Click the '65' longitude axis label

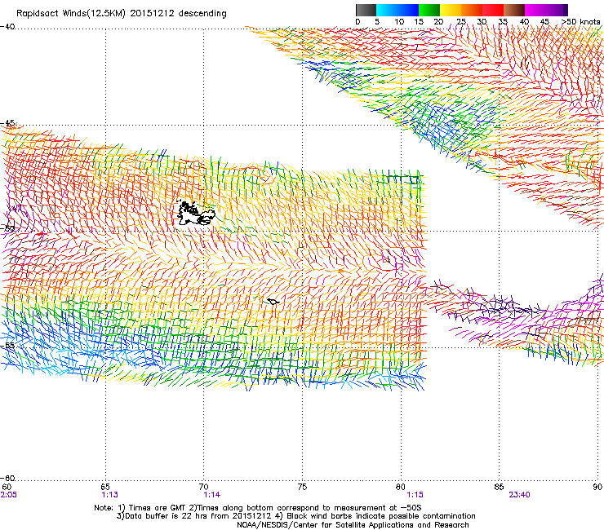click(x=104, y=487)
